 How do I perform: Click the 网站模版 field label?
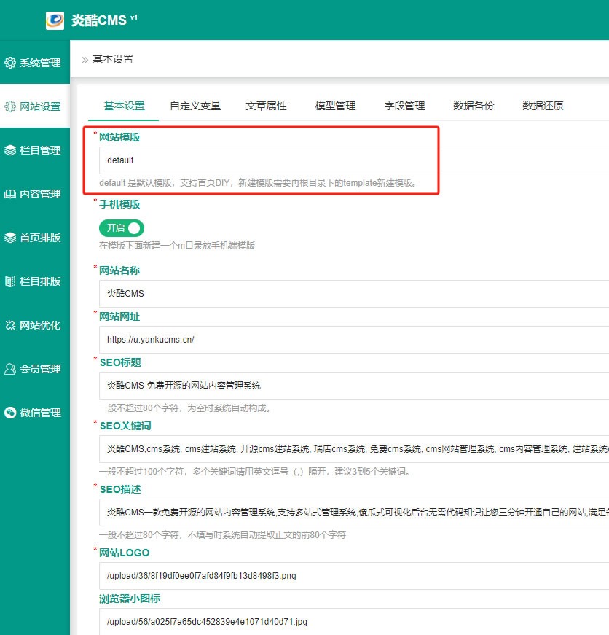coord(119,137)
